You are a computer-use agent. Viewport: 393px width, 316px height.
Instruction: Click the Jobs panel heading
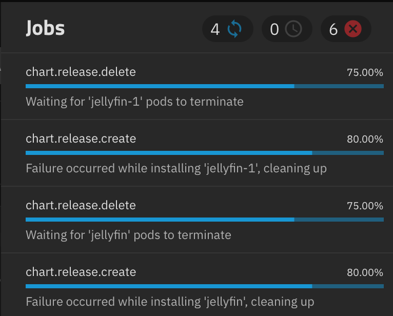point(45,28)
